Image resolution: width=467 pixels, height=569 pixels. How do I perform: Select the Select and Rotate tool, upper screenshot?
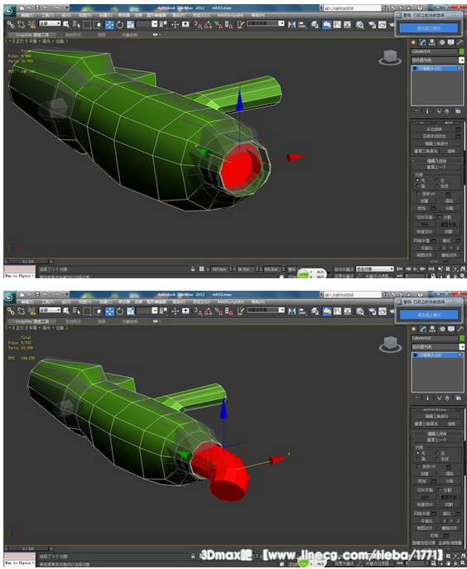(120, 24)
